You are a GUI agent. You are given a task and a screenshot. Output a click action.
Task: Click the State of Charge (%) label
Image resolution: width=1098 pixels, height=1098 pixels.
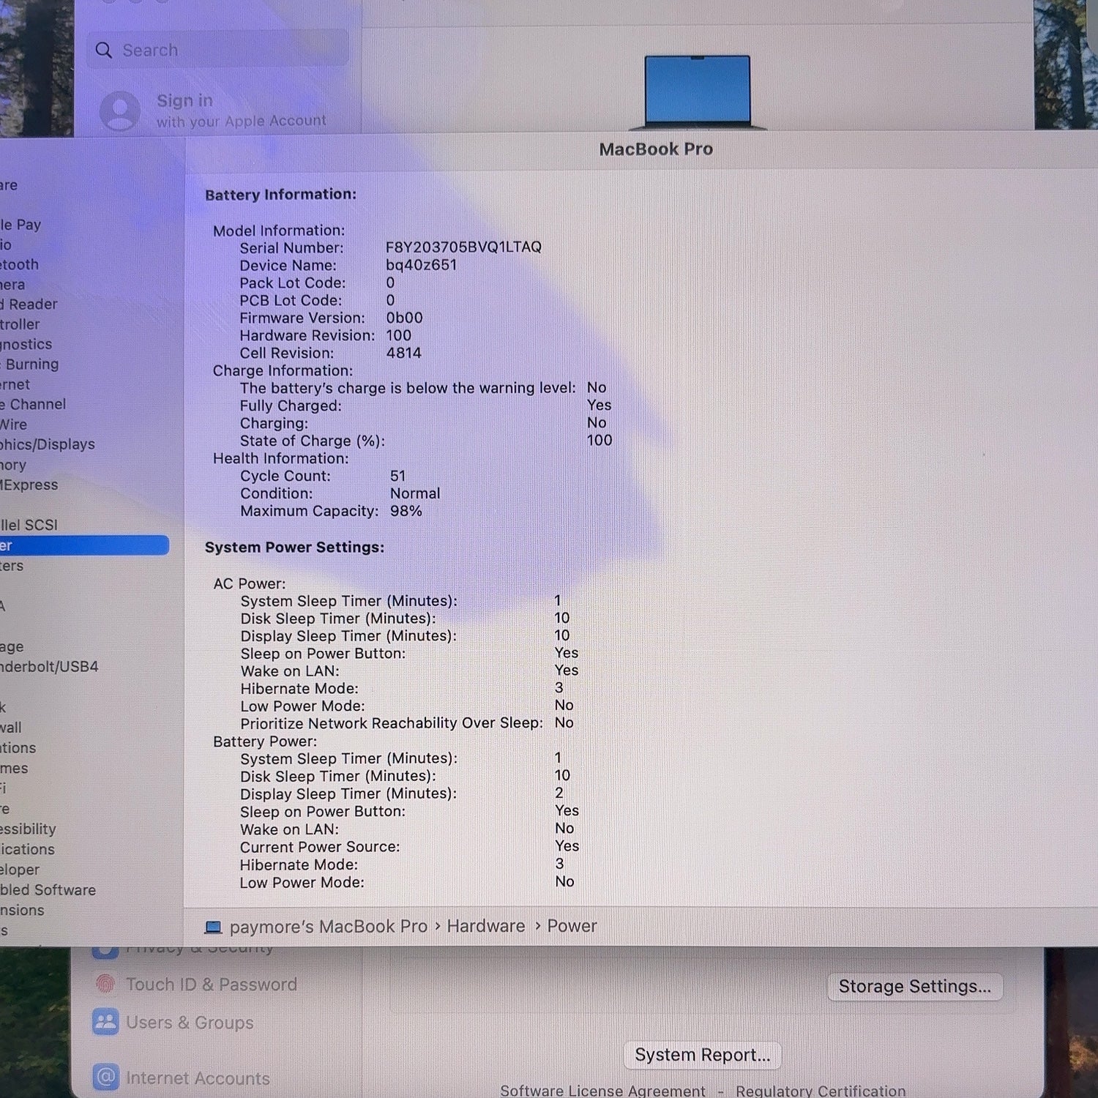pos(313,441)
